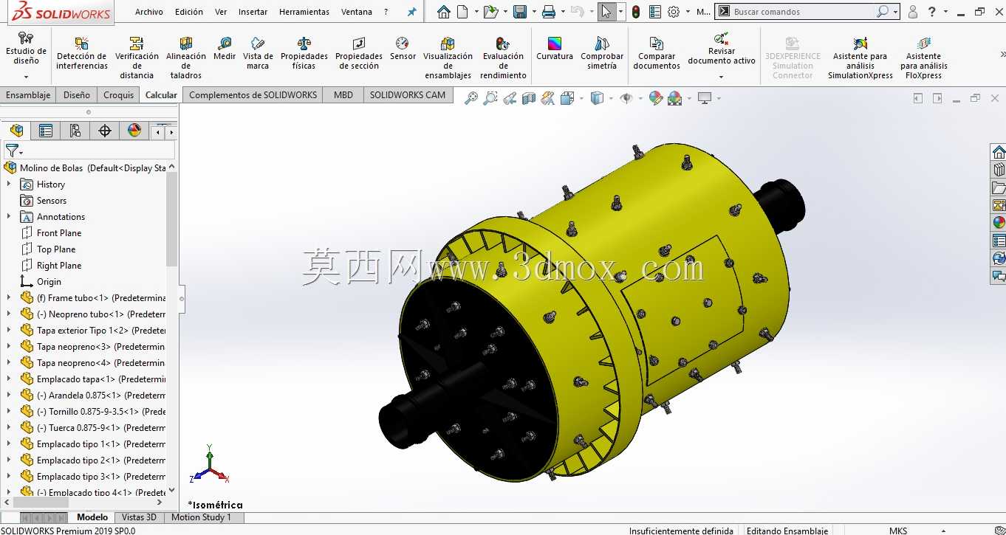Open Propiedades de sección tool

click(x=359, y=53)
